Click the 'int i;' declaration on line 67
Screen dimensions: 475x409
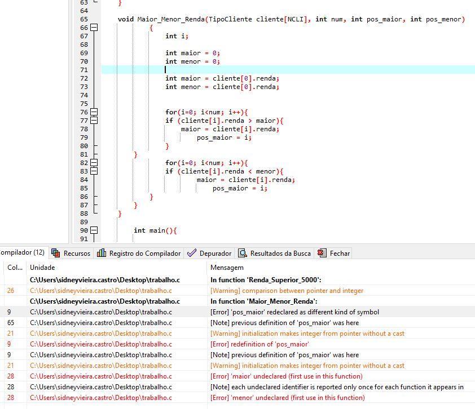click(177, 36)
